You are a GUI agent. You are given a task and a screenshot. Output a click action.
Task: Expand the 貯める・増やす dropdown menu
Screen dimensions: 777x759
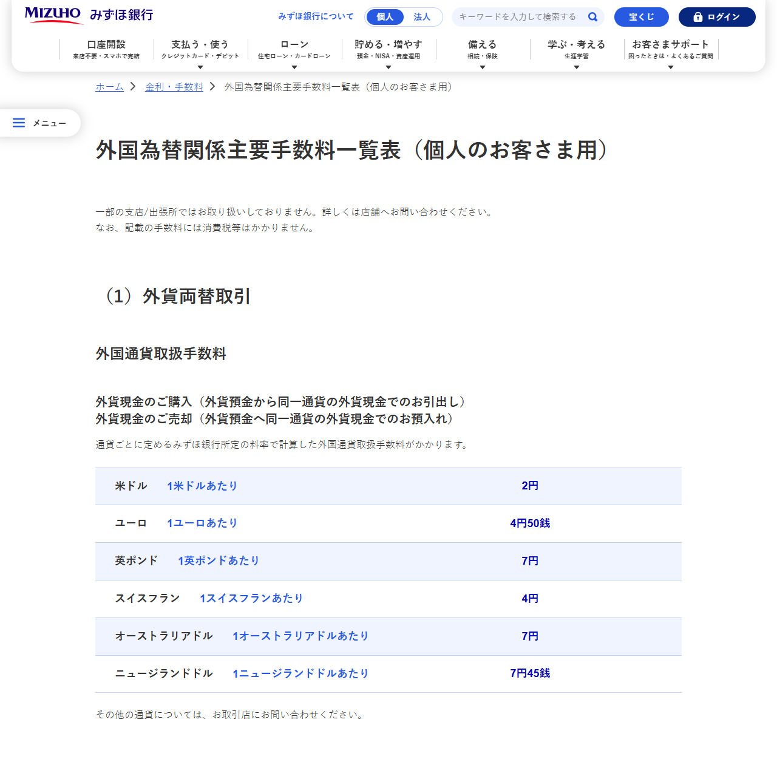pos(388,53)
